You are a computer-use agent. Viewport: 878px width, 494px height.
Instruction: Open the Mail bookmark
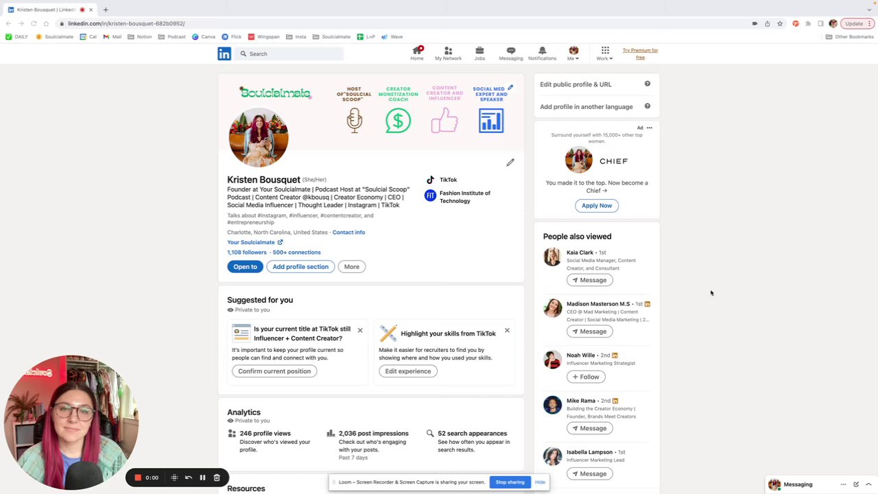click(112, 37)
